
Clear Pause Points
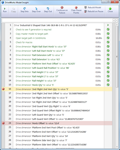point(76,10)
